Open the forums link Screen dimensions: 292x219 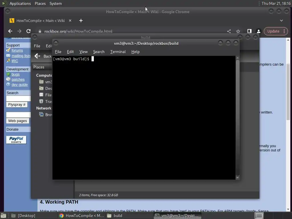(17, 50)
